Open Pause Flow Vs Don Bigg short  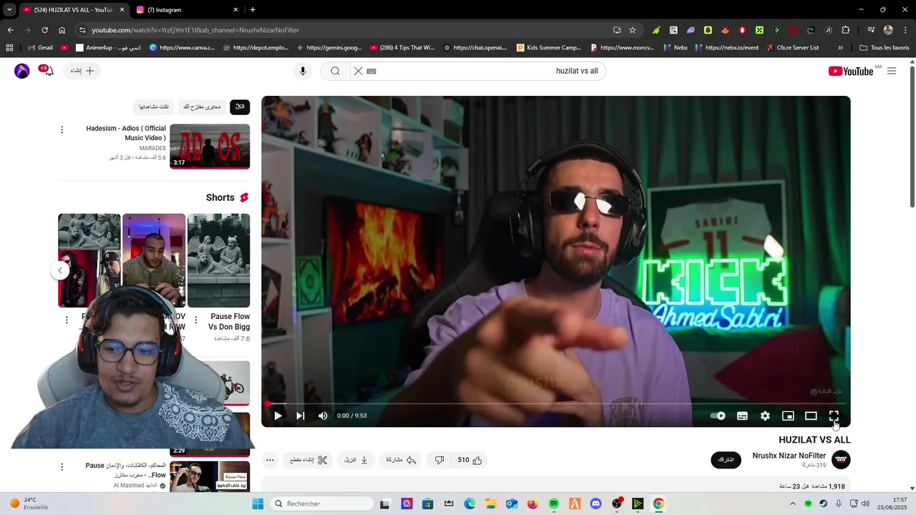[218, 260]
